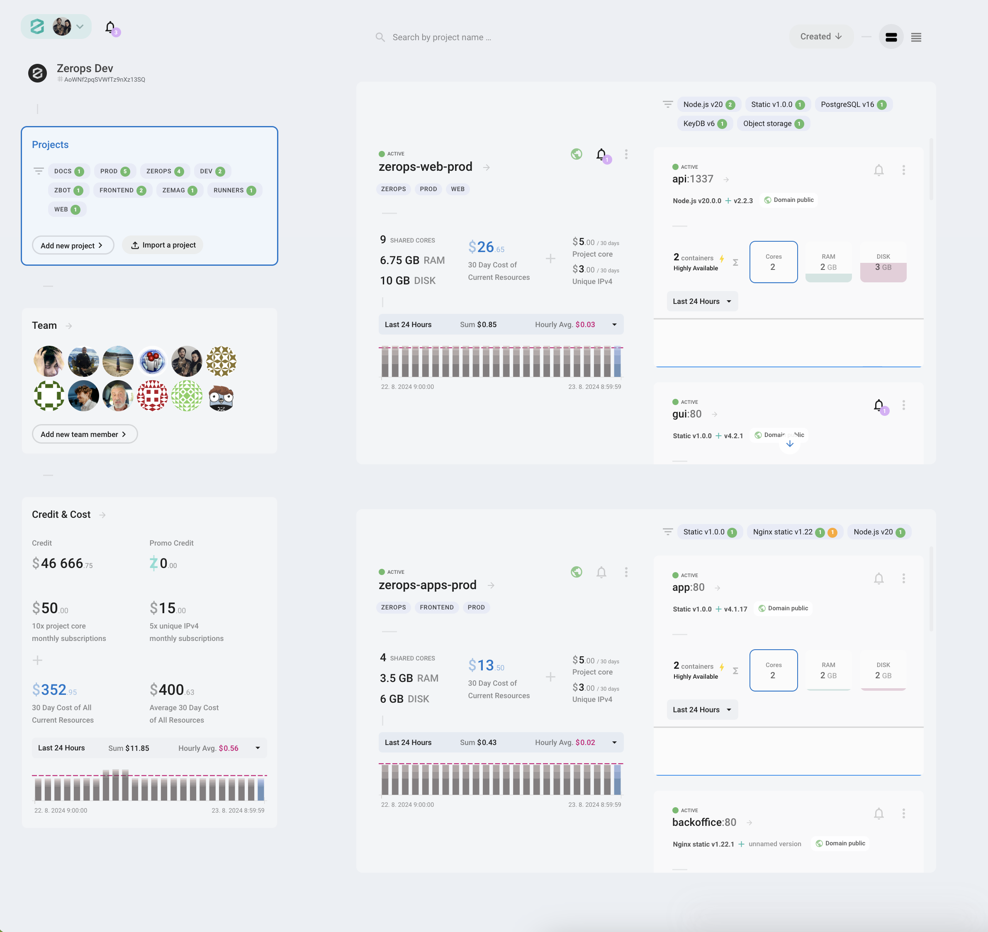Viewport: 988px width, 932px height.
Task: Click the sigma icon beside app:80 containers
Action: click(735, 670)
